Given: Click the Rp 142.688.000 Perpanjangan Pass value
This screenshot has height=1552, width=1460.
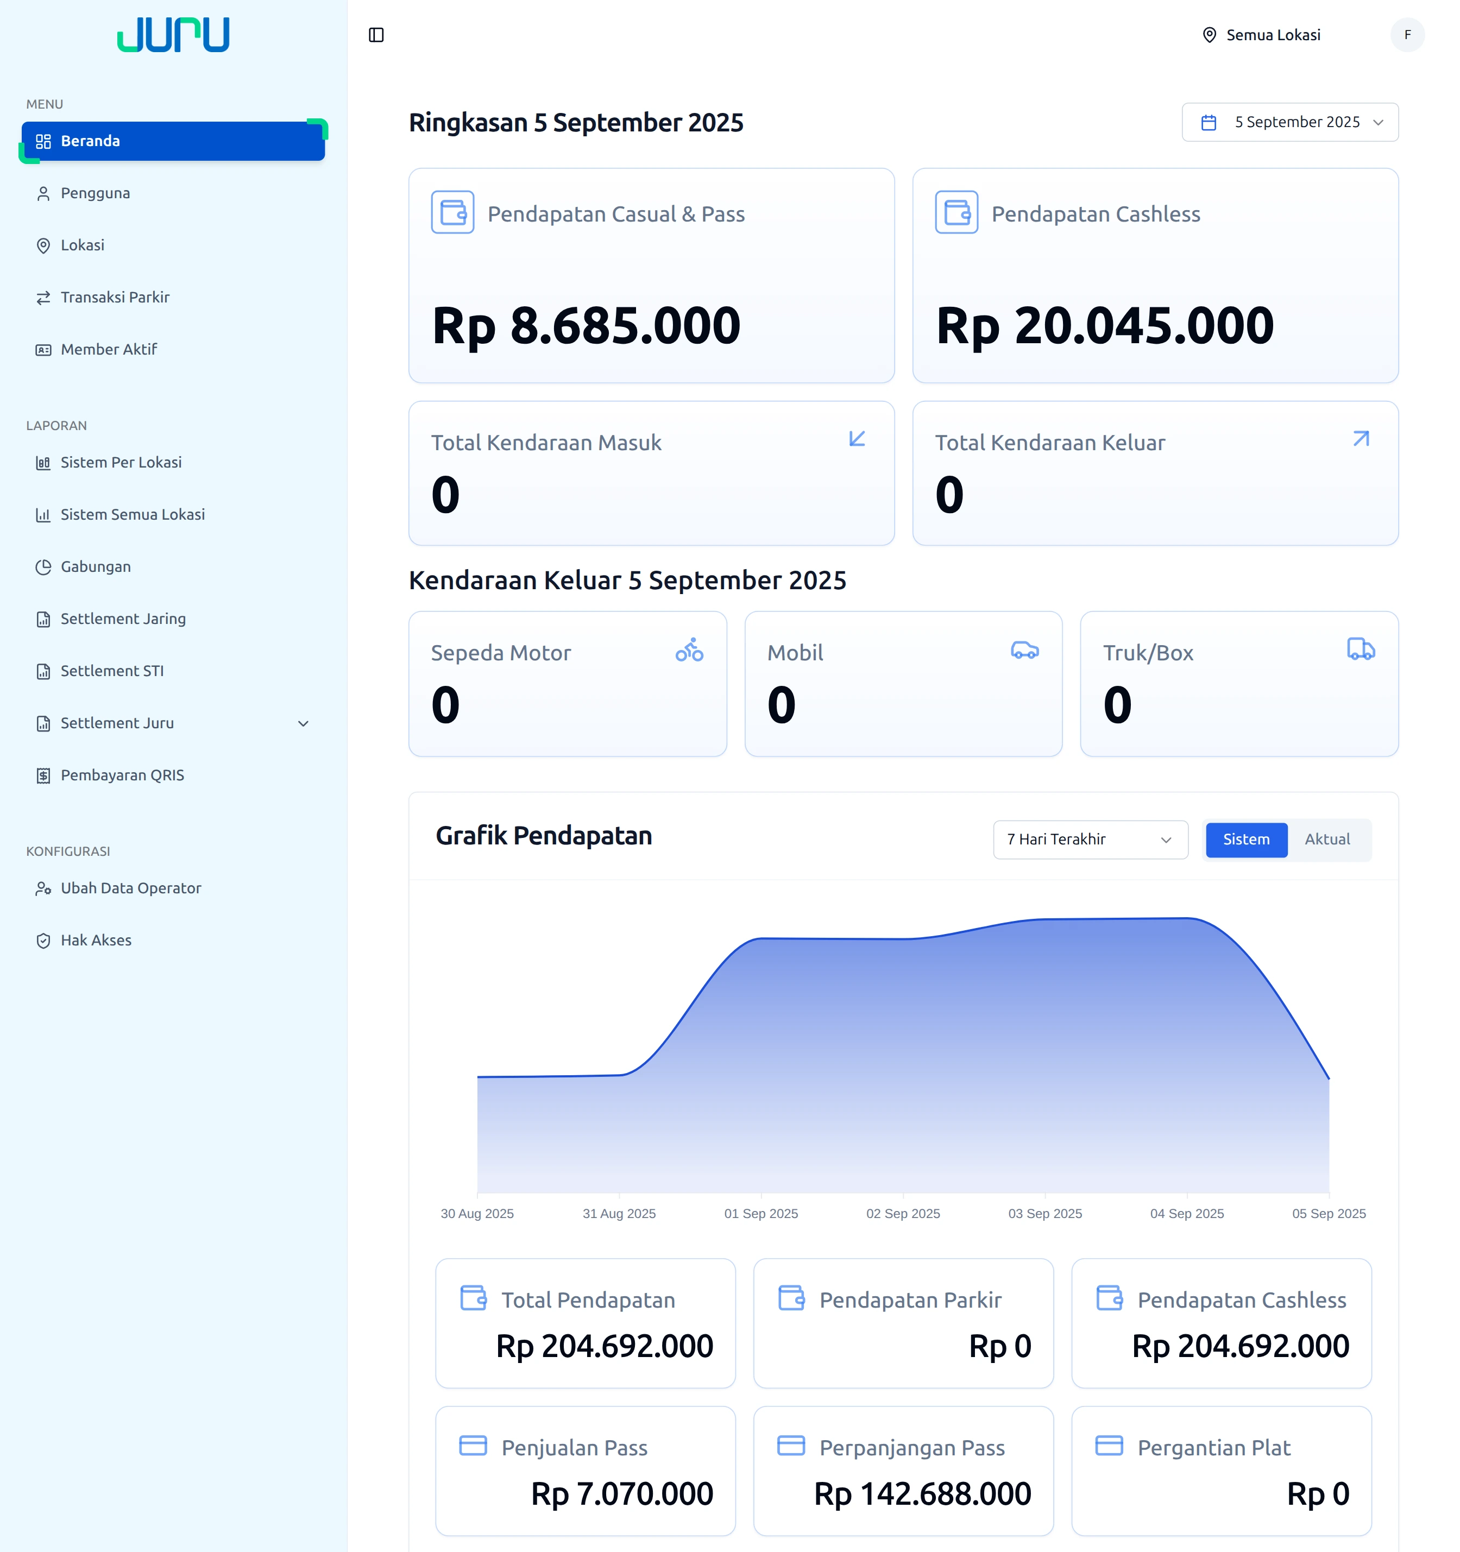Looking at the screenshot, I should coord(922,1494).
